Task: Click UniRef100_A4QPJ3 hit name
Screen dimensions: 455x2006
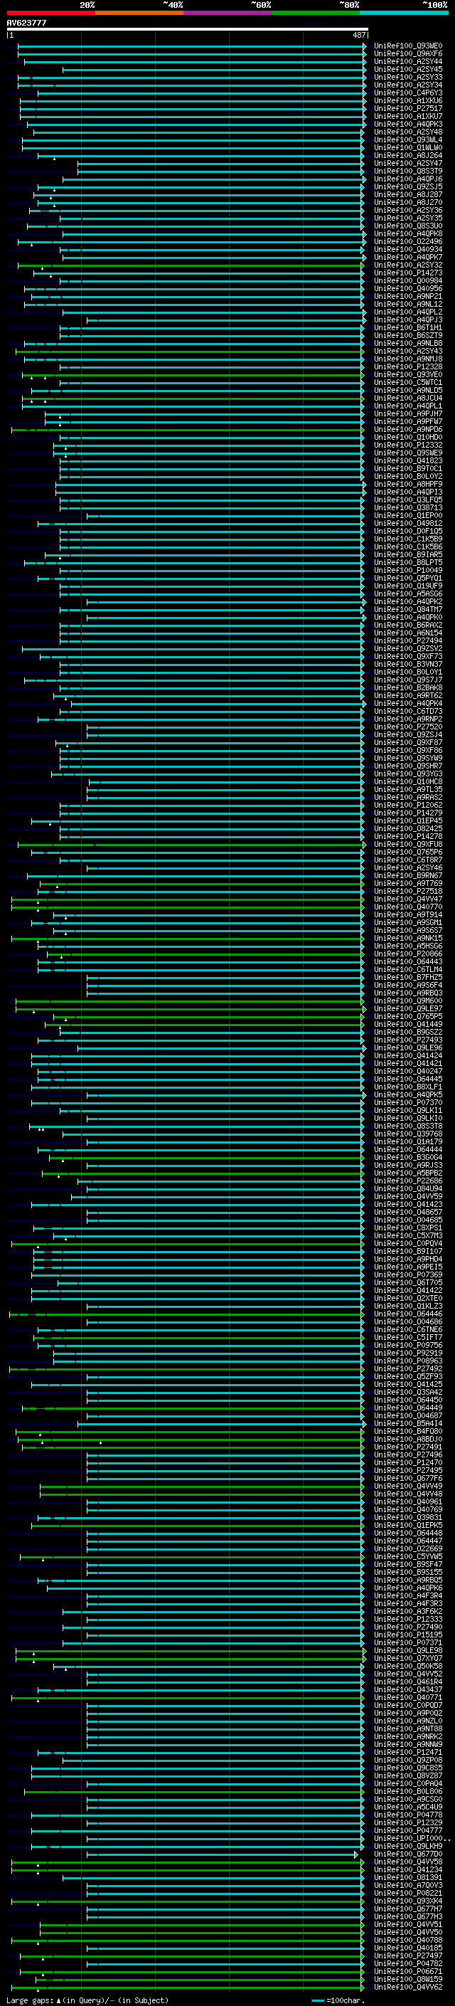Action: (408, 320)
